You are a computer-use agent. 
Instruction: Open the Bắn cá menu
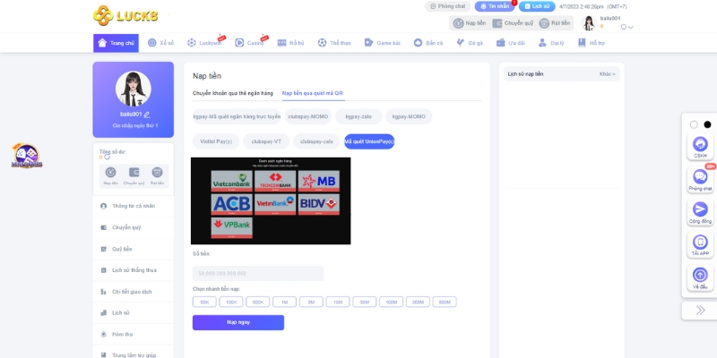428,43
